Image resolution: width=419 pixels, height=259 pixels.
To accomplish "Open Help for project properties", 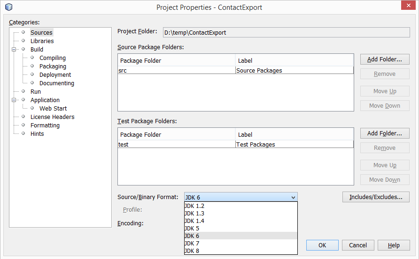I will click(394, 245).
